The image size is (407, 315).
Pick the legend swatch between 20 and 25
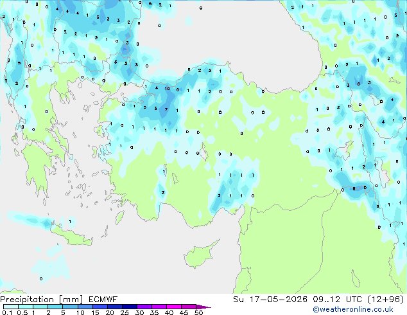pyautogui.click(x=114, y=307)
